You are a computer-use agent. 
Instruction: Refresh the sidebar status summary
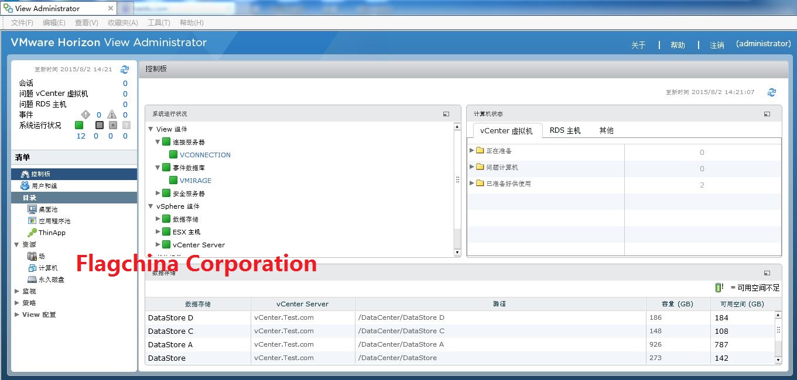click(124, 69)
